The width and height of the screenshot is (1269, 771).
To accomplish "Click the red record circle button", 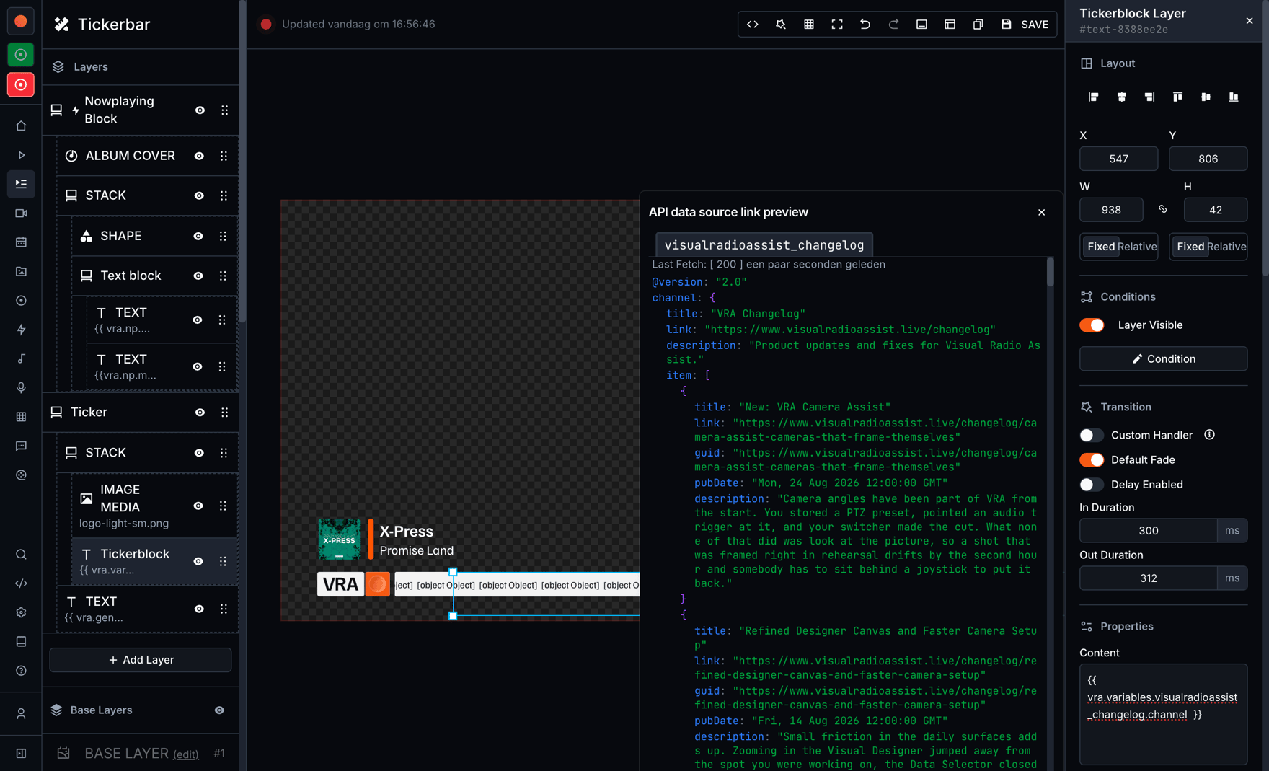I will point(21,84).
